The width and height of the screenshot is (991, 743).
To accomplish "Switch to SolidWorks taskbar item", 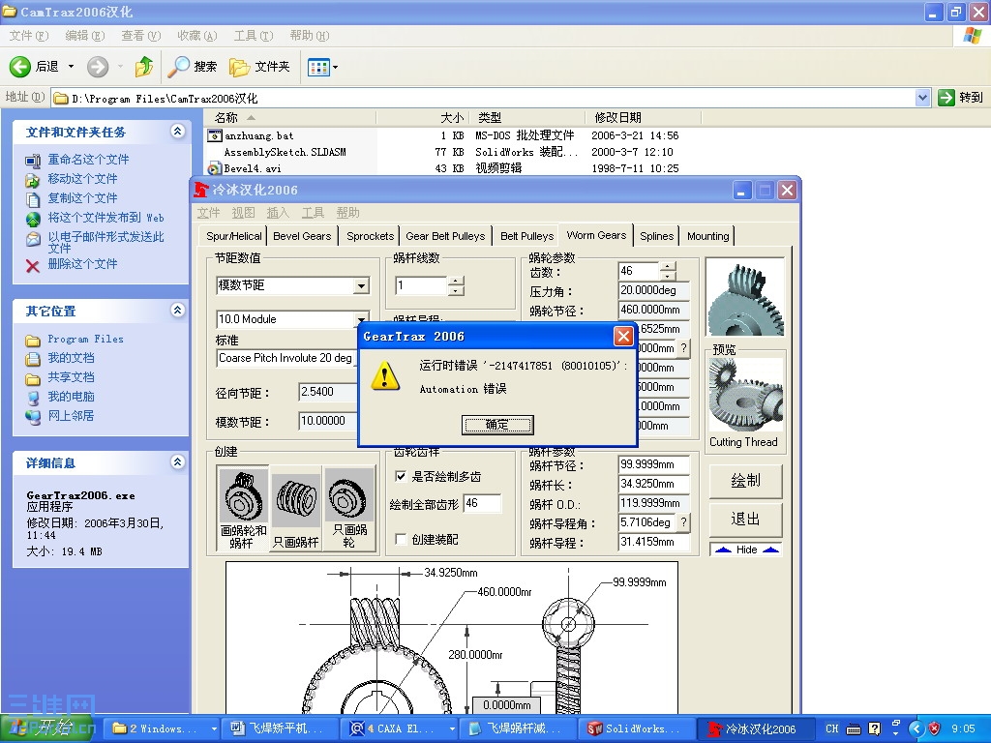I will click(638, 729).
